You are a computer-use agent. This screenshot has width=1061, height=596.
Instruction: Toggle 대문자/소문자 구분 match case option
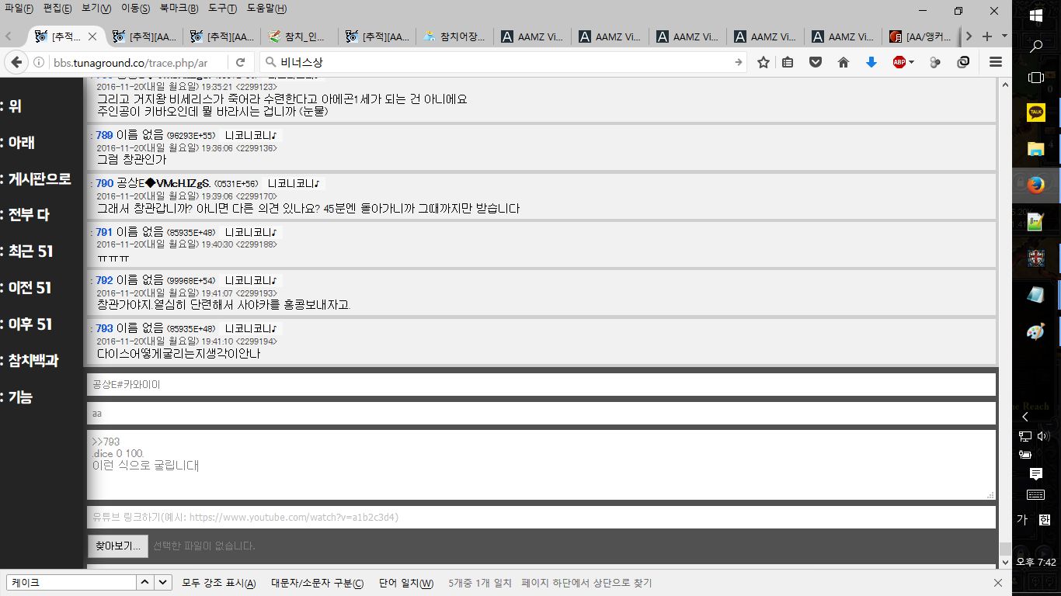[x=317, y=583]
